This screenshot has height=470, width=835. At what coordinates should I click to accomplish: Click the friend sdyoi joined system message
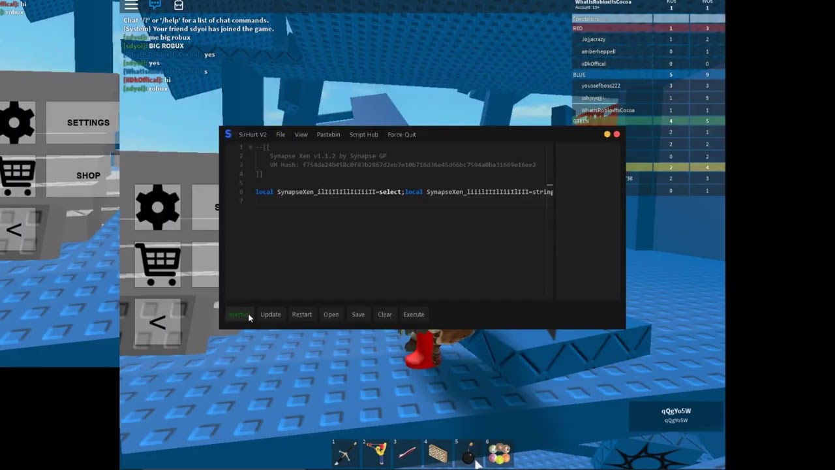point(199,29)
